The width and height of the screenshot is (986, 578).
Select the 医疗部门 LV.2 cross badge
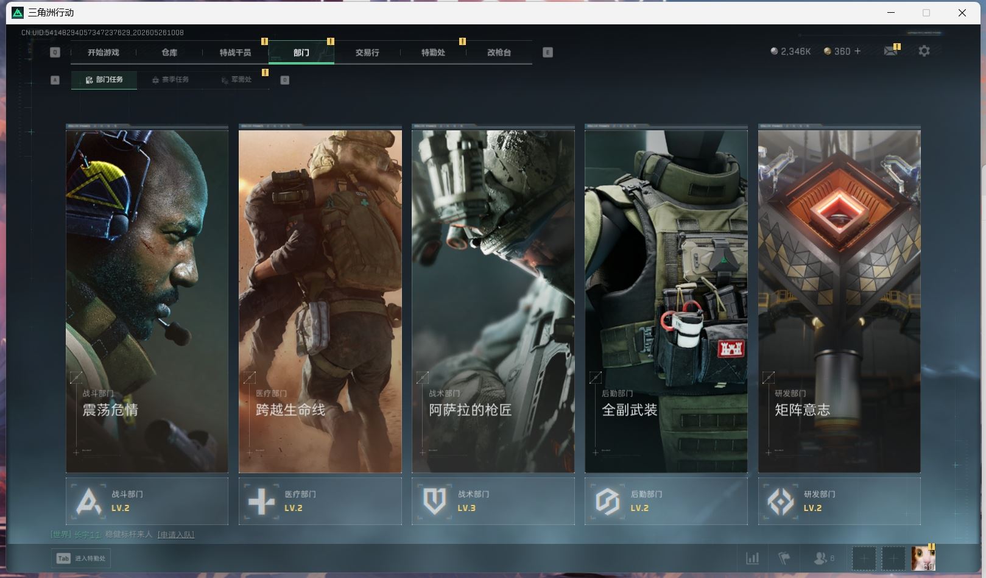[320, 501]
